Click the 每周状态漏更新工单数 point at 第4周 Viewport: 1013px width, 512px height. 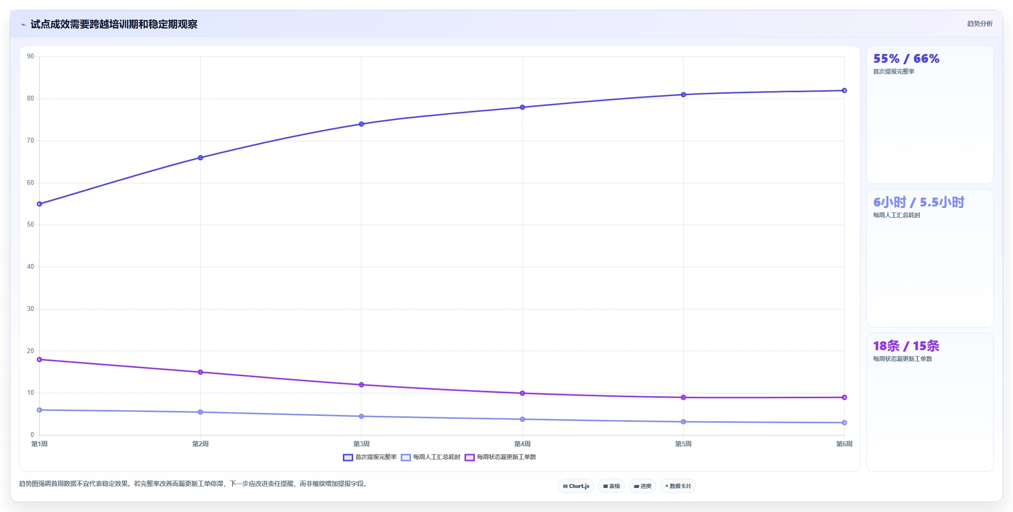pyautogui.click(x=522, y=393)
